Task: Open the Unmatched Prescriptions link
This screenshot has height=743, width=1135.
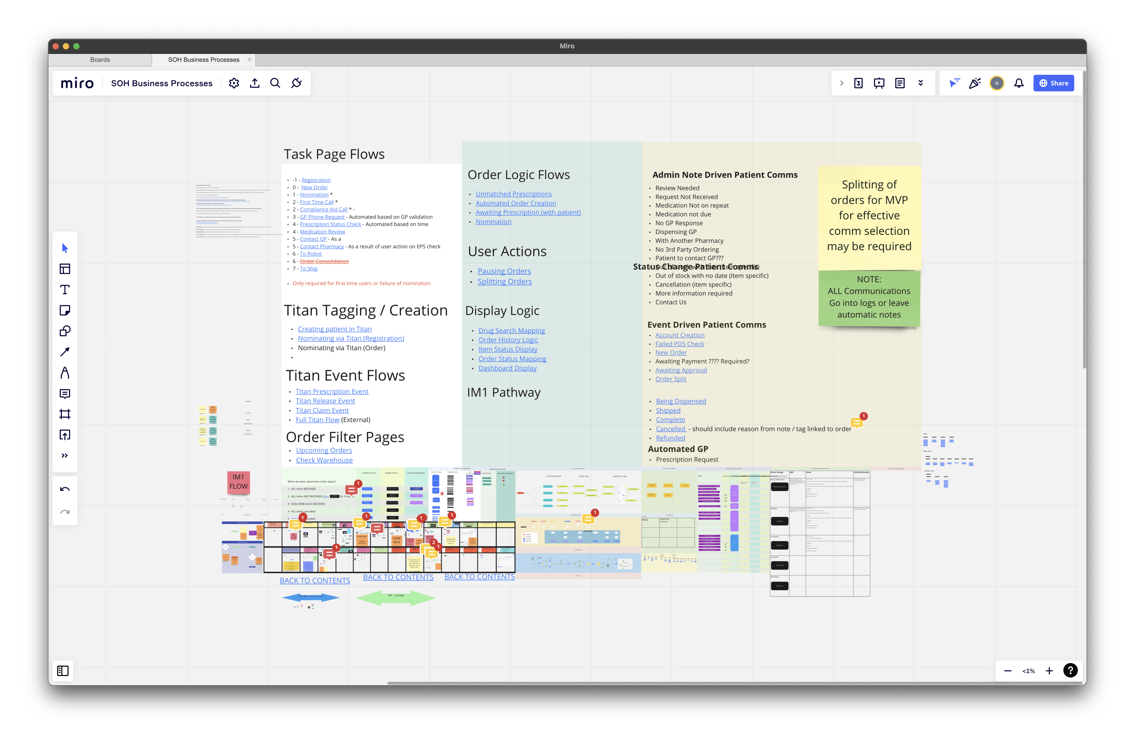Action: click(514, 194)
